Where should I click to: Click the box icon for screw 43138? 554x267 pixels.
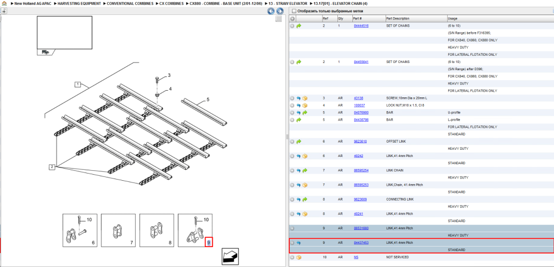305,98
